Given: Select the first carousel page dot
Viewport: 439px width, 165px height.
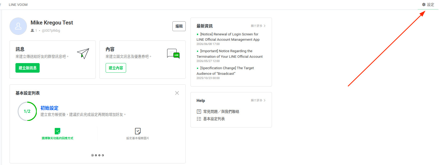Looking at the screenshot, I should coord(92,155).
